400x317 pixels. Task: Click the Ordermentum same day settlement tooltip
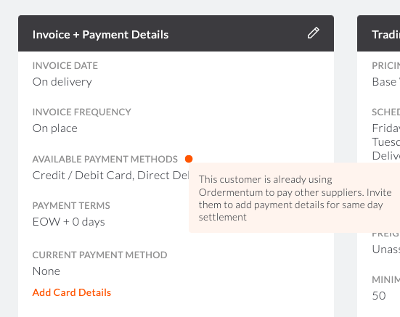(x=295, y=198)
